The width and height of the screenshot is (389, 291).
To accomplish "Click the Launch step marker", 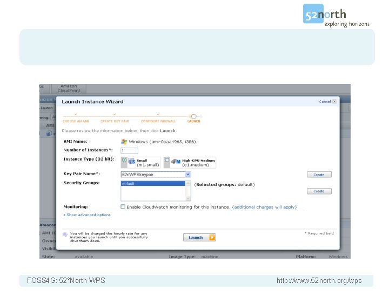I will [194, 116].
